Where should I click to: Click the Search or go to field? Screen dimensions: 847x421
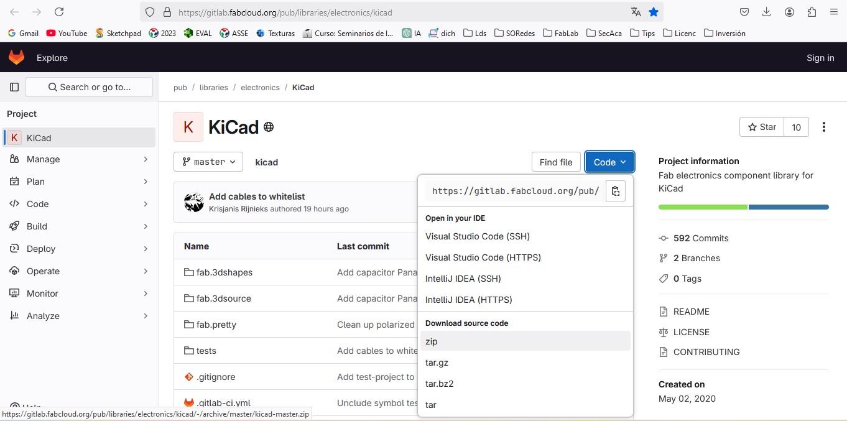pyautogui.click(x=89, y=87)
